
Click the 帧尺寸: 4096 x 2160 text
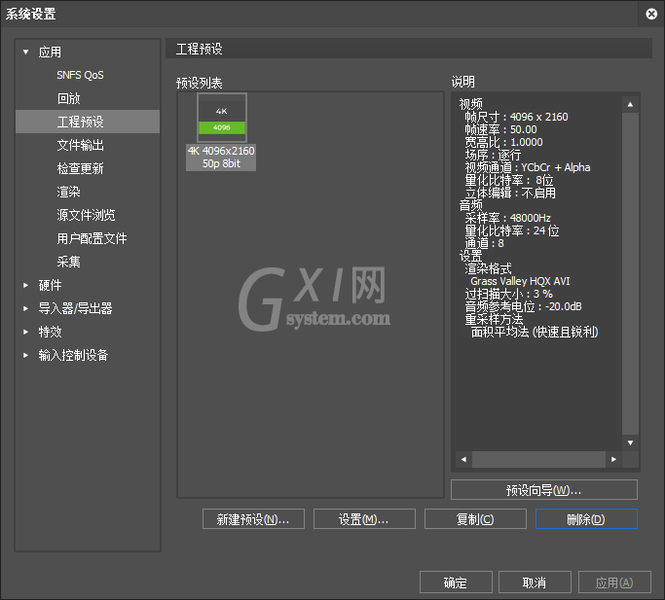[516, 117]
